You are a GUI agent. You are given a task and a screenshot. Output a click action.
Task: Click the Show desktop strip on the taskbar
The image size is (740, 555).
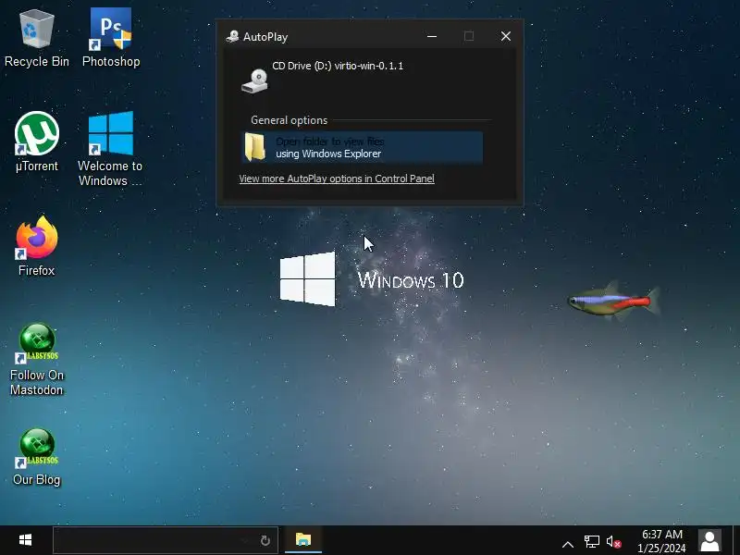tap(736, 540)
